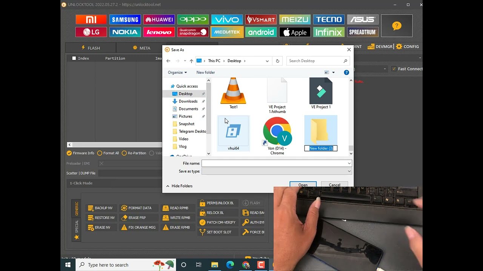
Task: Select the Meizu brand logo
Action: (295, 20)
